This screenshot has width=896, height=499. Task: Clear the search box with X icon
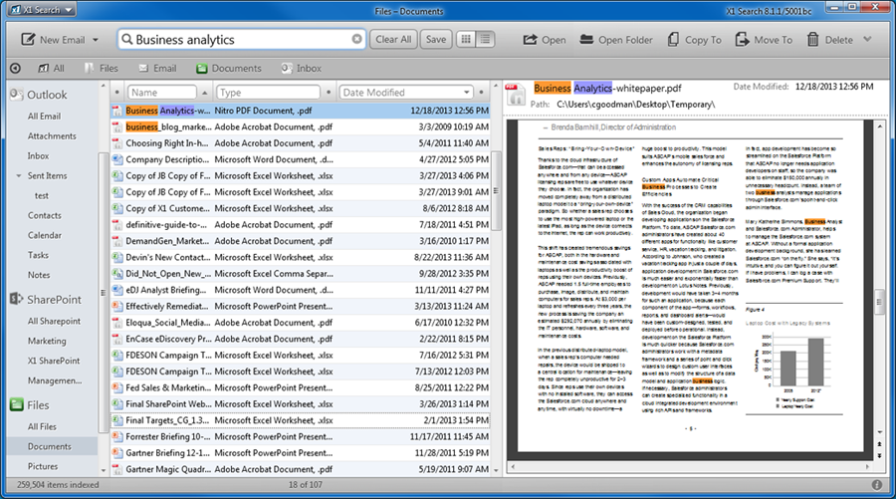[356, 39]
